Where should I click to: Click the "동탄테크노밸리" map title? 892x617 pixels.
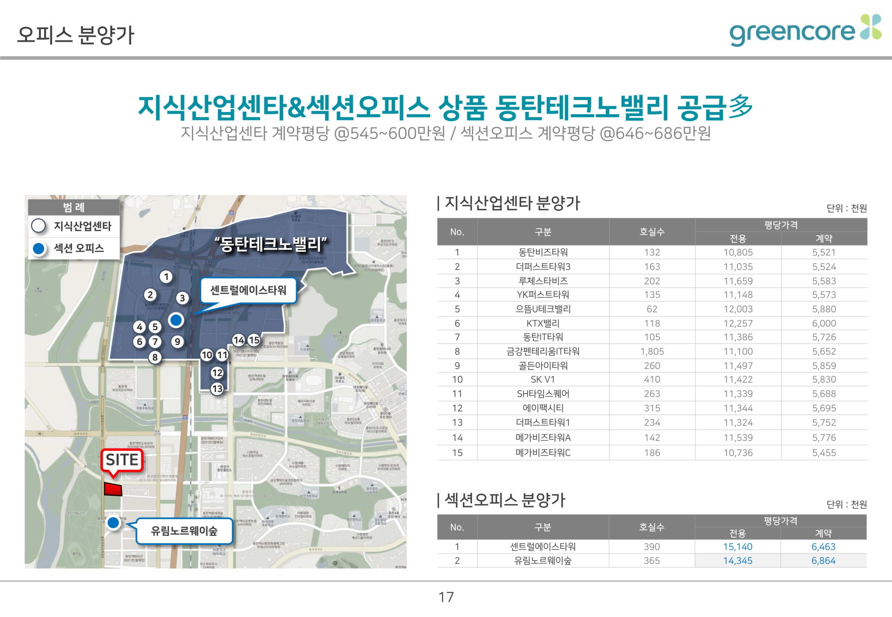(271, 244)
